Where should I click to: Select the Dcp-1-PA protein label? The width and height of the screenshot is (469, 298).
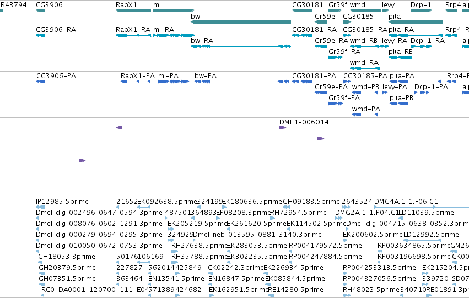(x=432, y=87)
